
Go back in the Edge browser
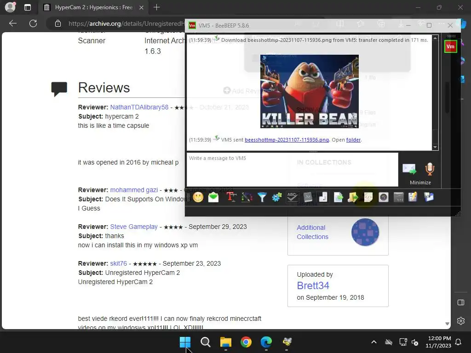point(13,23)
